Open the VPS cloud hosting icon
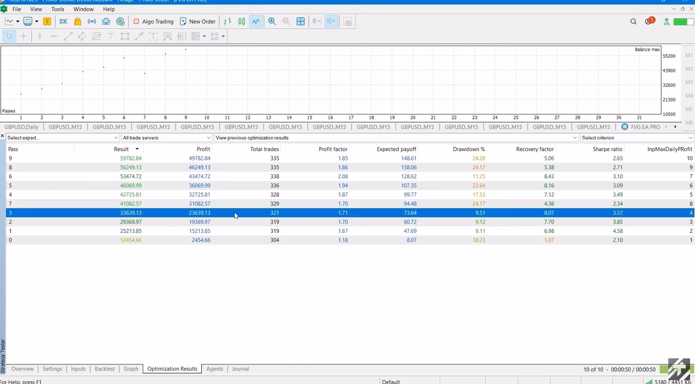The height and width of the screenshot is (384, 695). [x=106, y=21]
